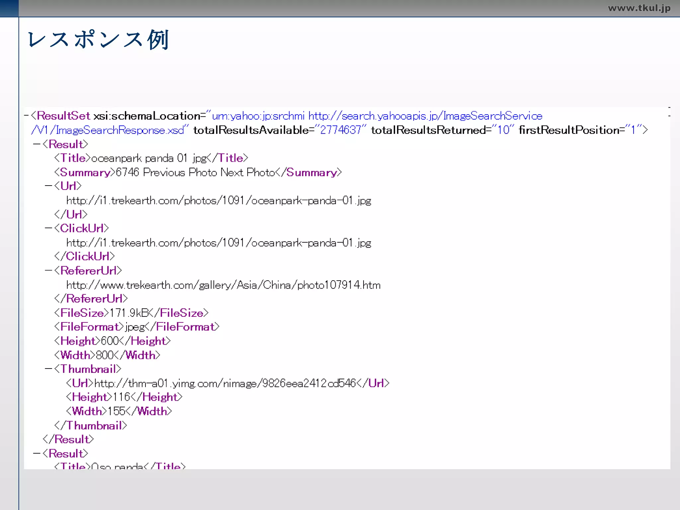Click the ResultSet opening tag name
The image size is (680, 510).
point(63,116)
